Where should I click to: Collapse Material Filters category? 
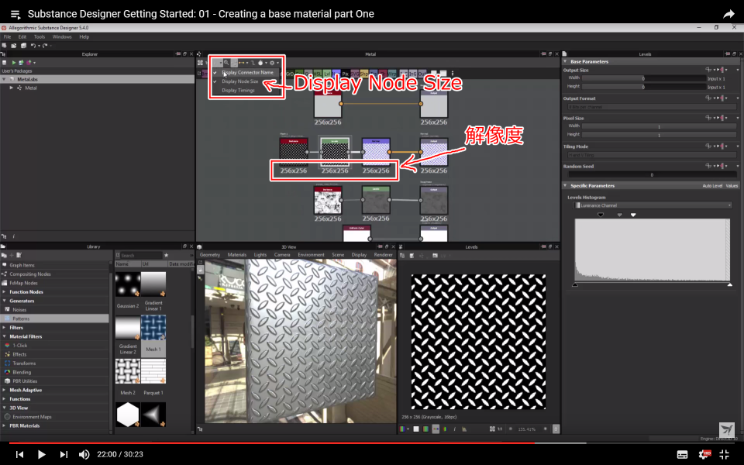tap(5, 336)
